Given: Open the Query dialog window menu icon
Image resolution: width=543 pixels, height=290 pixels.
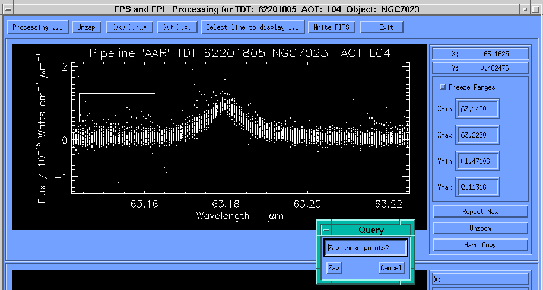Looking at the screenshot, I should coord(325,230).
